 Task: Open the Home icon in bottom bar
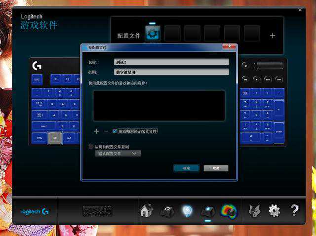[x=146, y=211]
